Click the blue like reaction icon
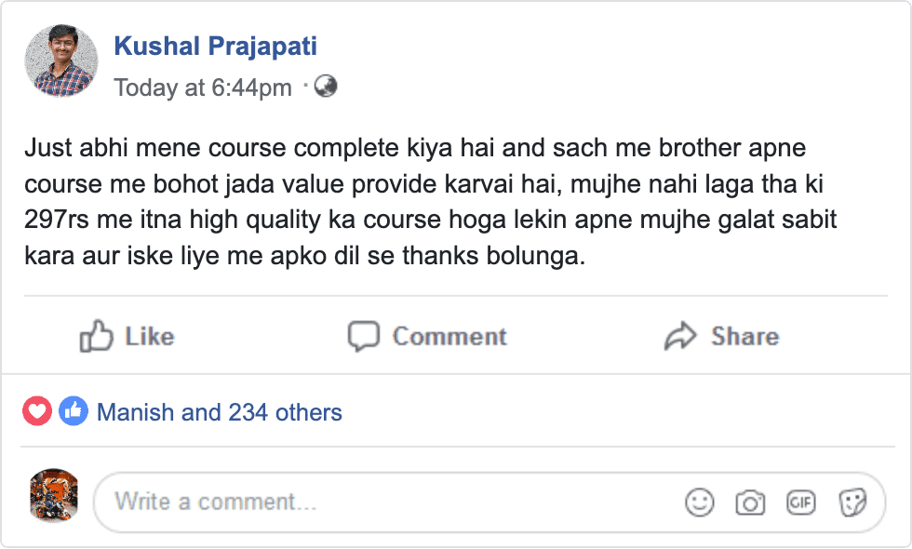Screen dimensions: 912x549 pyautogui.click(x=73, y=411)
